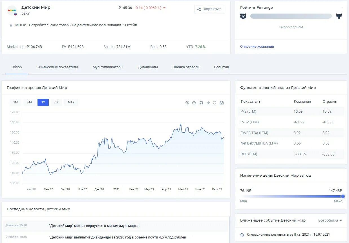Click the P/BV (LTM) row label
The image size is (349, 243).
click(x=249, y=122)
